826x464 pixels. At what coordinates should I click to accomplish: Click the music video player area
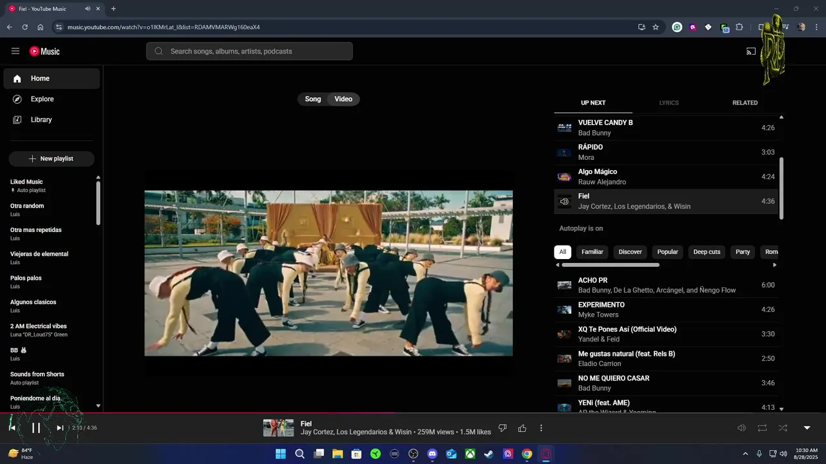pos(328,273)
